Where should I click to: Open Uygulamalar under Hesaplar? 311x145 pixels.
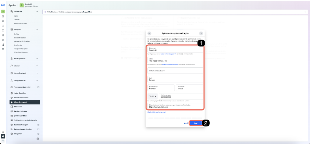[x=18, y=45]
